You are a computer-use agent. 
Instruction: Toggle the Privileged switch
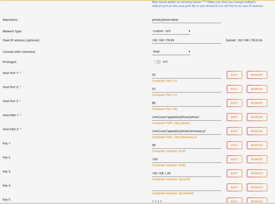click(x=157, y=62)
